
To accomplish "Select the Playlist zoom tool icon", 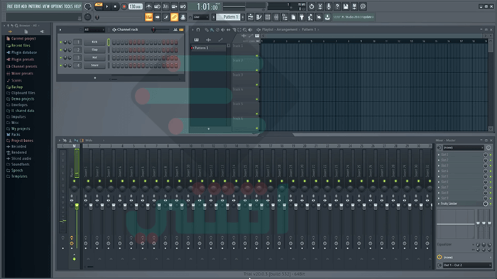I will pyautogui.click(x=245, y=30).
